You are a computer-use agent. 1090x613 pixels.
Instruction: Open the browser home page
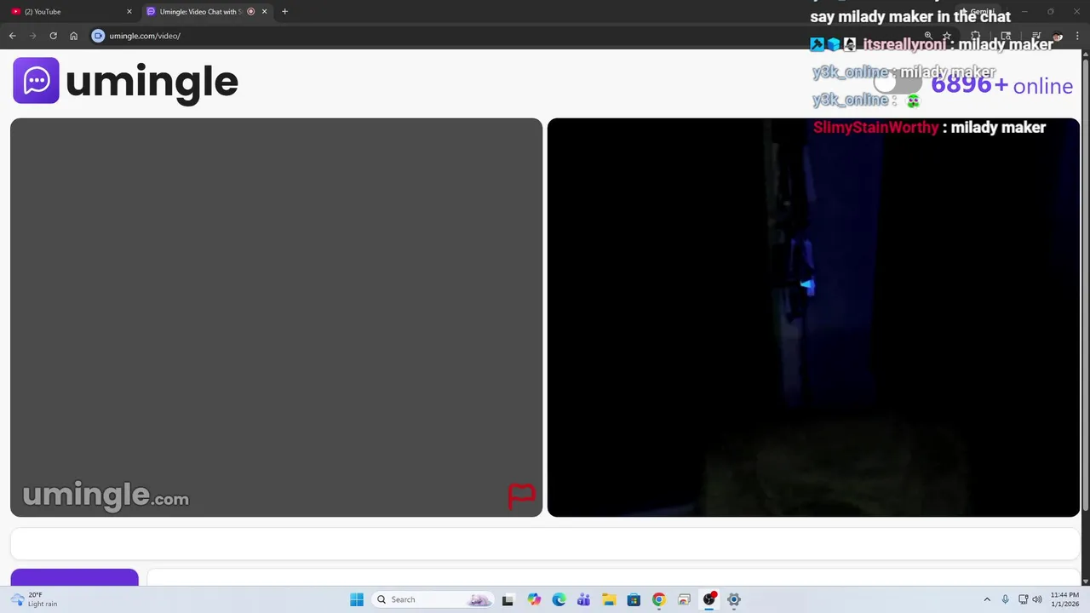point(74,36)
